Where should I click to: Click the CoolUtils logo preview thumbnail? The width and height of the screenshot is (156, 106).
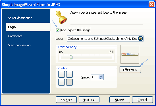(130, 54)
